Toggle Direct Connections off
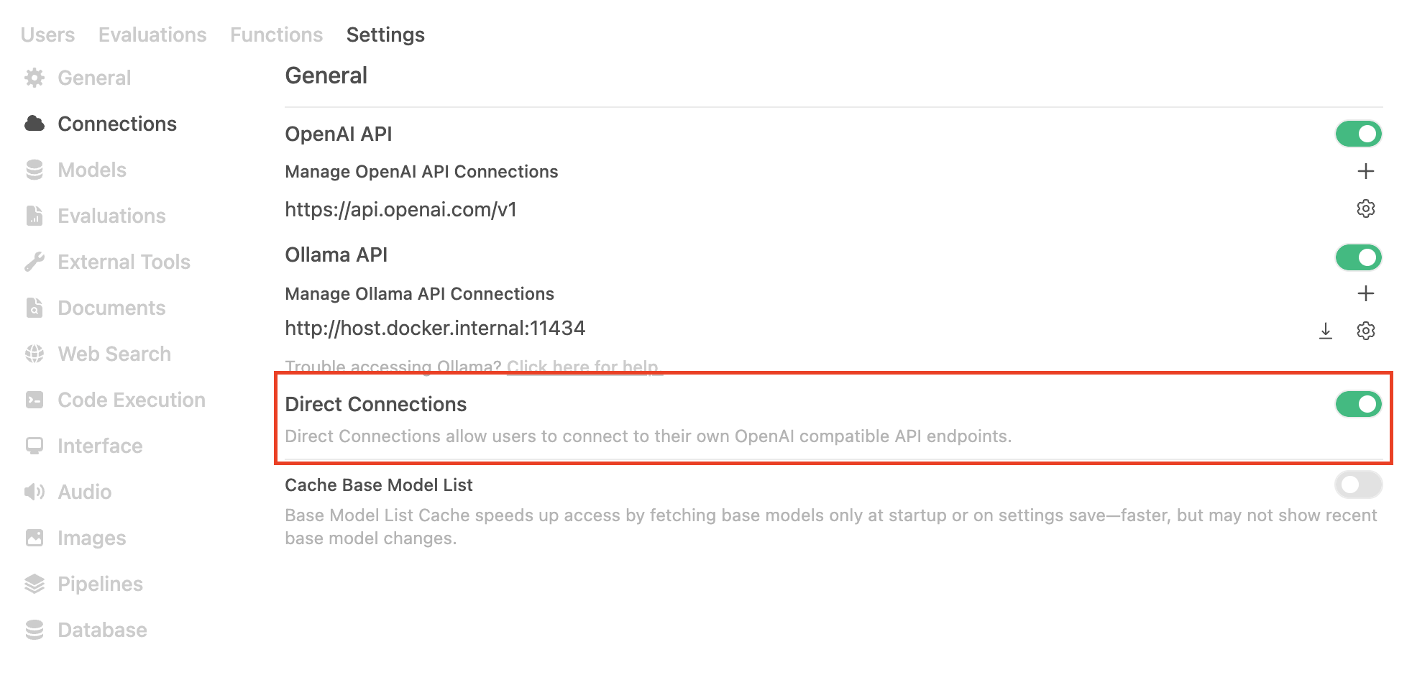The image size is (1412, 693). point(1358,404)
